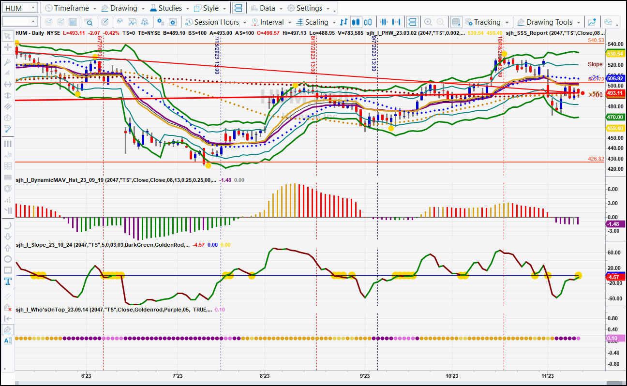Pick the rectangle drawing tool

tap(7, 270)
